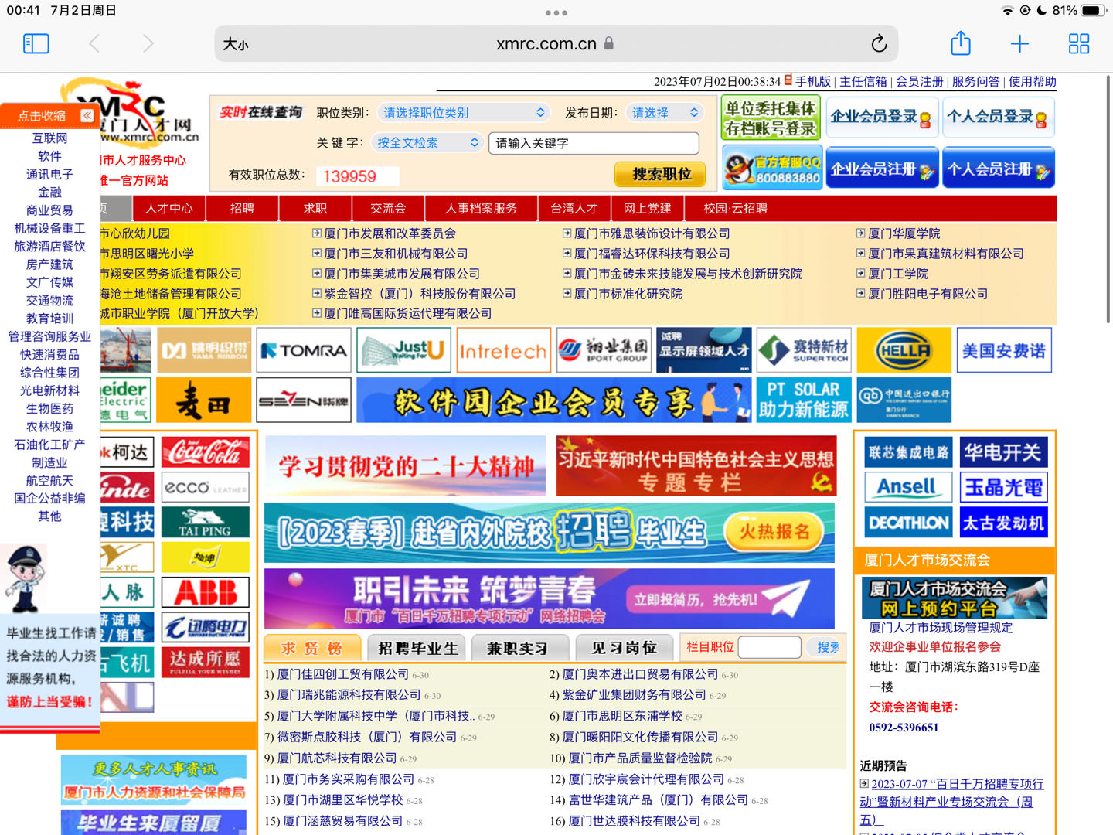Image resolution: width=1113 pixels, height=835 pixels.
Task: Click the TAI PING logo
Action: coord(205,522)
